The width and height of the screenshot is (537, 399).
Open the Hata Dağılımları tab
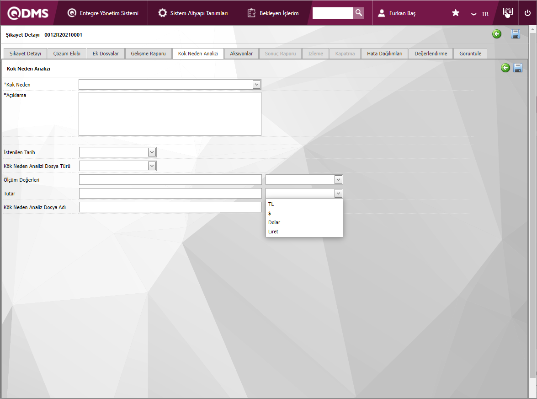tap(385, 54)
